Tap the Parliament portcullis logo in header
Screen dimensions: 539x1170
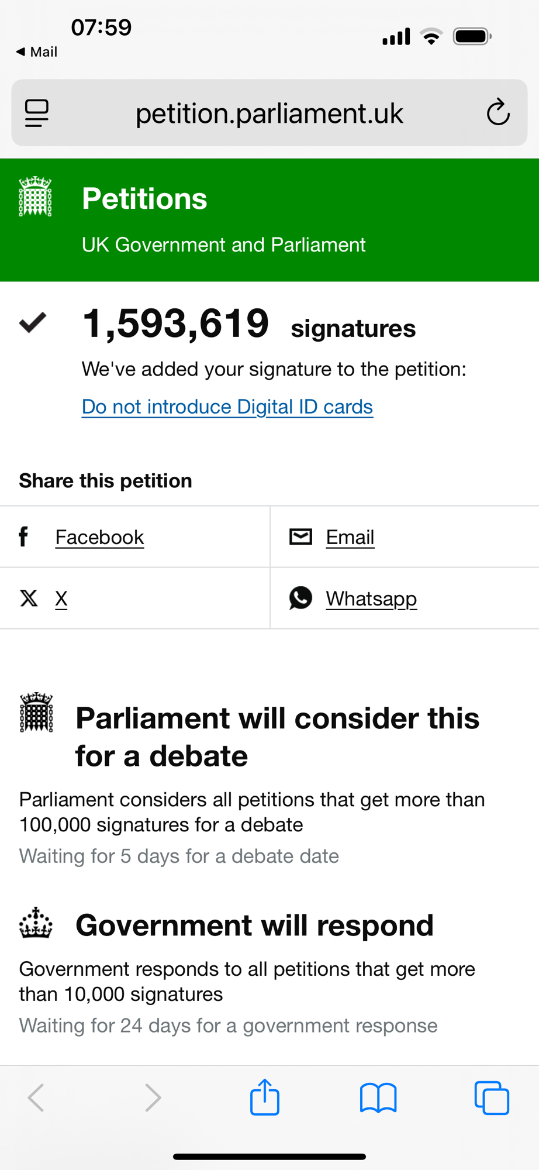pos(35,197)
